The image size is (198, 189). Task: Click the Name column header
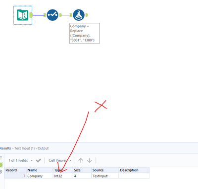[x=40, y=170]
